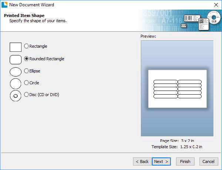Screen dimensions: 222x170
Task: Click the QR code label graphic in banner
Action: [203, 24]
